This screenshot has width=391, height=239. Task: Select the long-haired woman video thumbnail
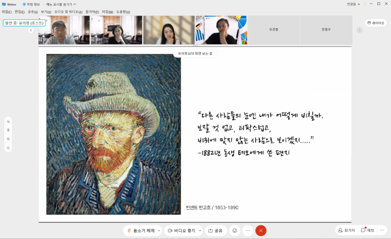[x=169, y=30]
